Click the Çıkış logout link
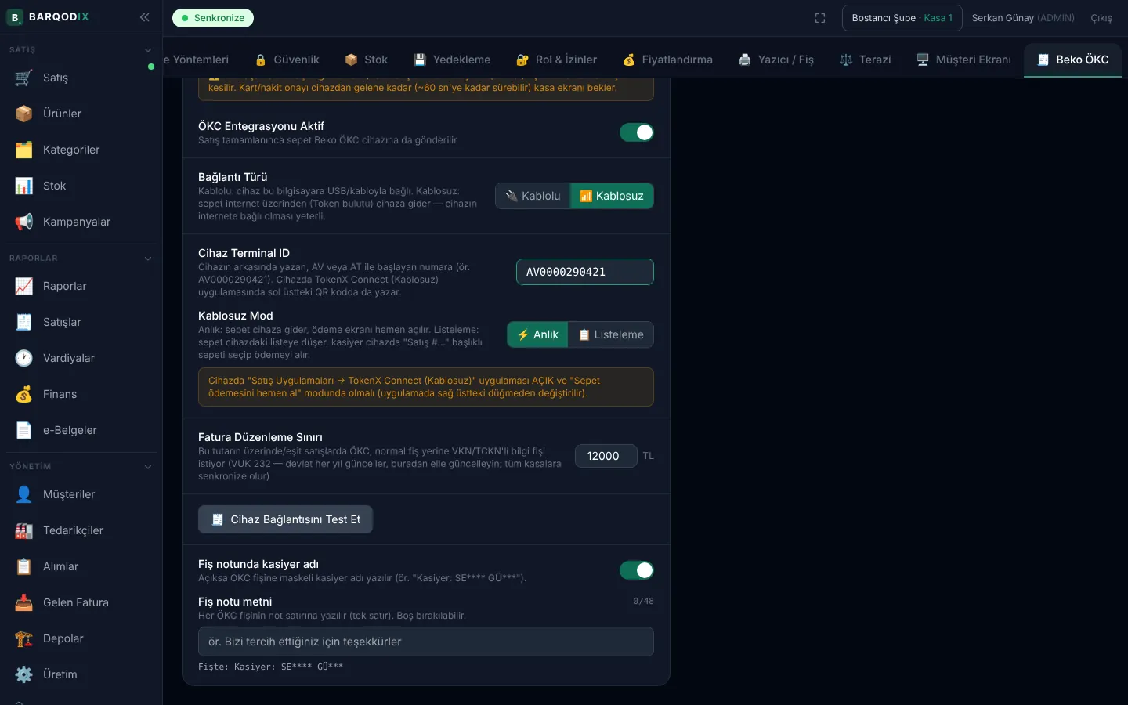 (1101, 18)
